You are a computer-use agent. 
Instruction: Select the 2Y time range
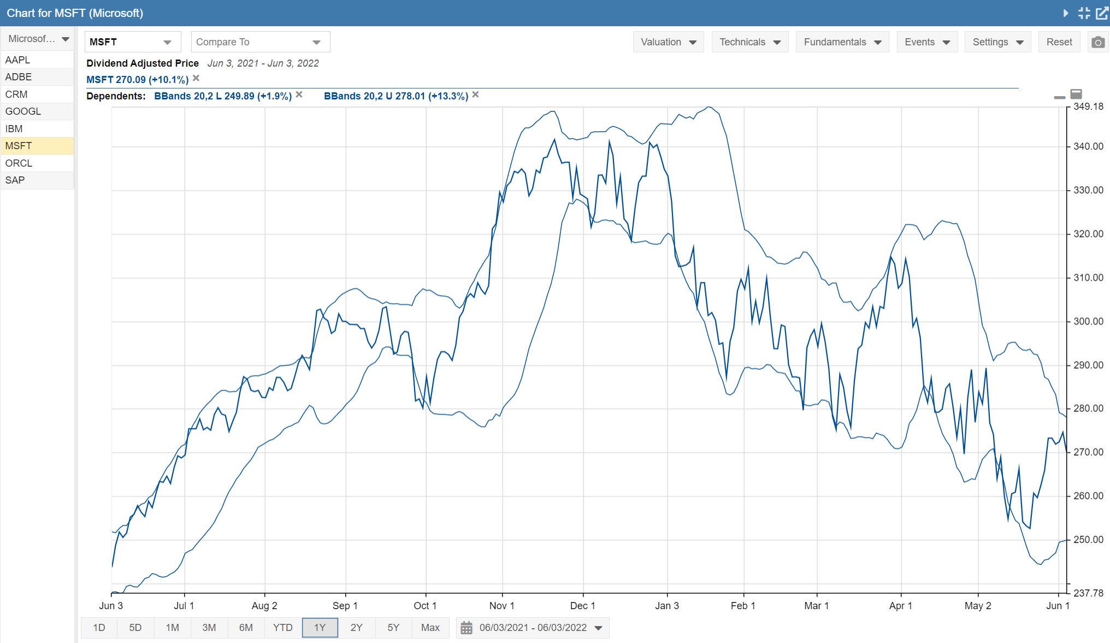[357, 628]
